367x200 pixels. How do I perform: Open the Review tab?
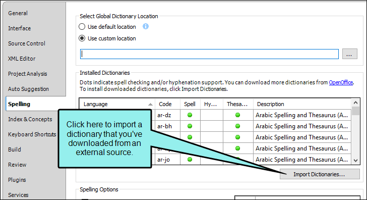point(17,165)
